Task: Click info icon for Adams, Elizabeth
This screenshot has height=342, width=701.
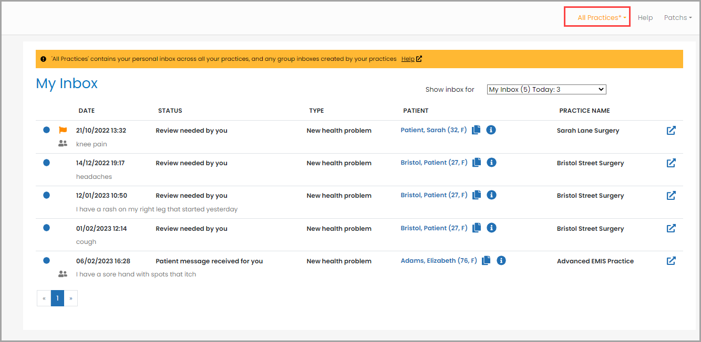Action: [x=501, y=260]
